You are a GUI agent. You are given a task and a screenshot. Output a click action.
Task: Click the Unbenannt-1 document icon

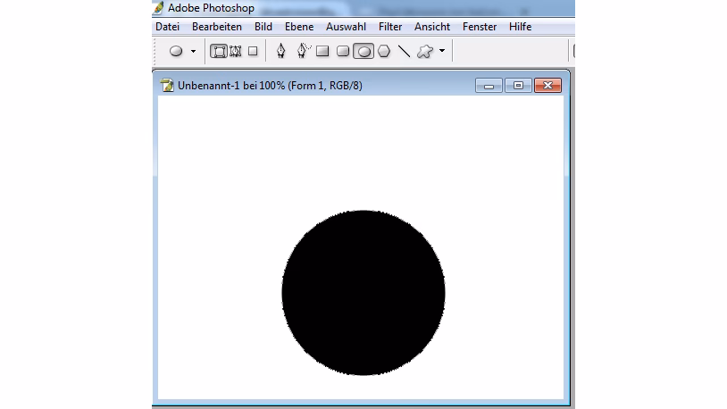(x=167, y=86)
